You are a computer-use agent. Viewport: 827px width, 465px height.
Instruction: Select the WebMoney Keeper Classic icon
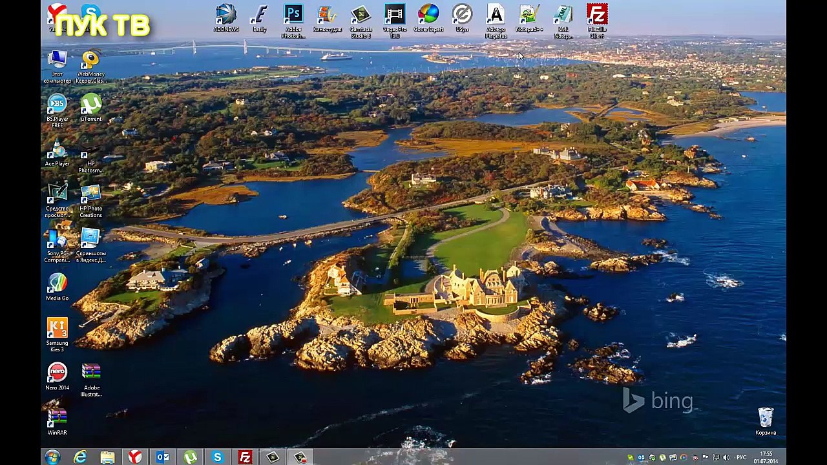point(91,60)
